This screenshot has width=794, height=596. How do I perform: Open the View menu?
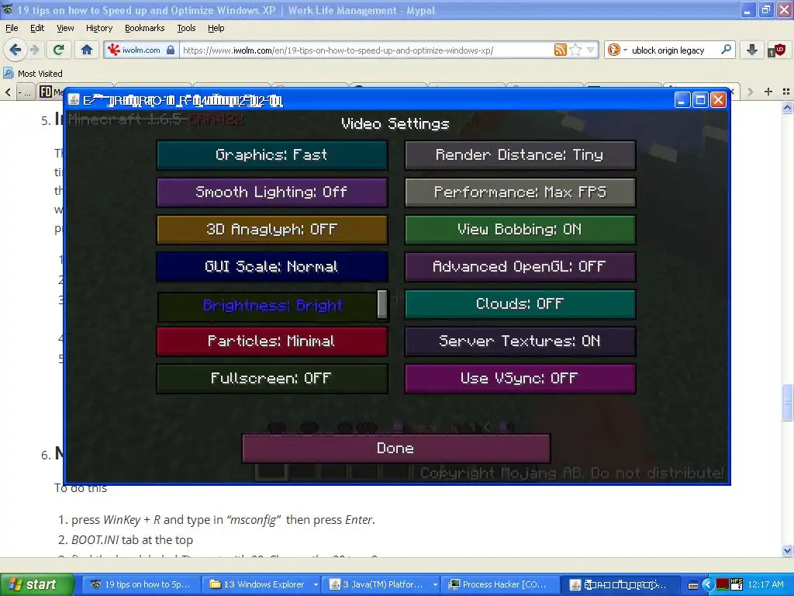tap(65, 28)
